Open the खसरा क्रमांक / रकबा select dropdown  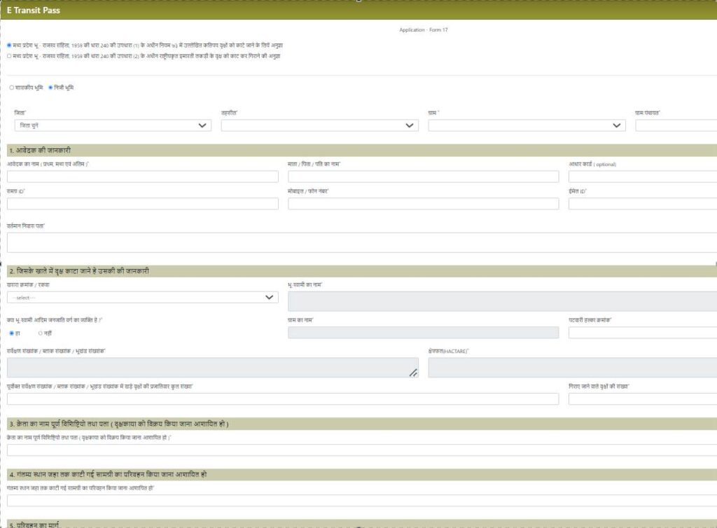[143, 298]
